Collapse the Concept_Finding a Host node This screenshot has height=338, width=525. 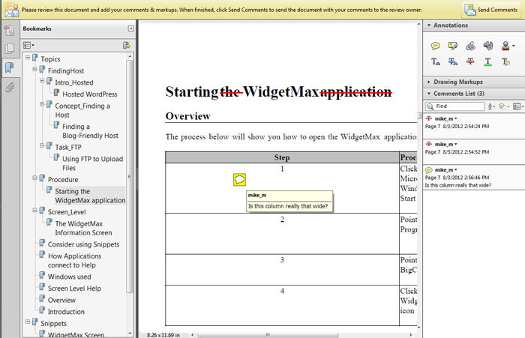(42, 104)
